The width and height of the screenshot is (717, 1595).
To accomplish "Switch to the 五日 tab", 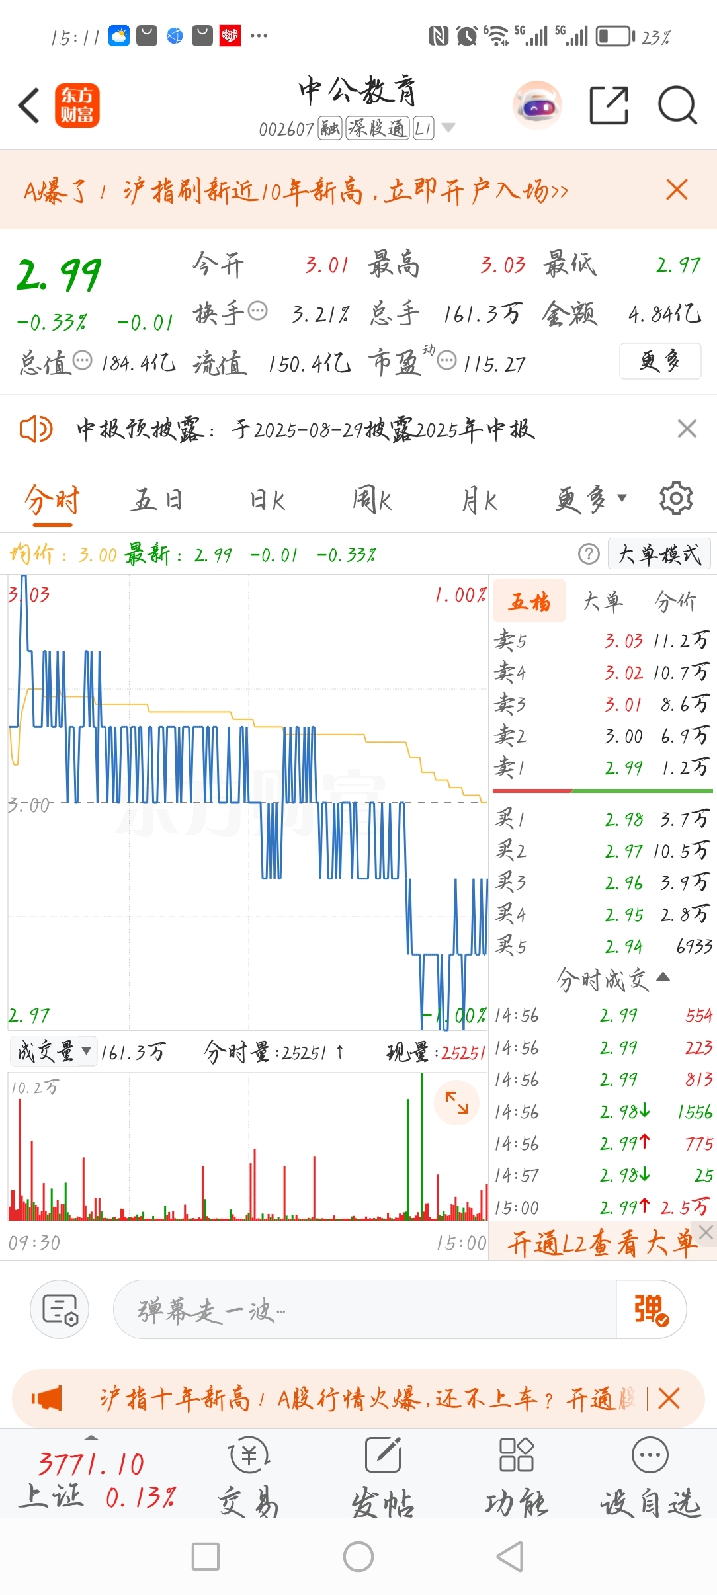I will coord(157,500).
